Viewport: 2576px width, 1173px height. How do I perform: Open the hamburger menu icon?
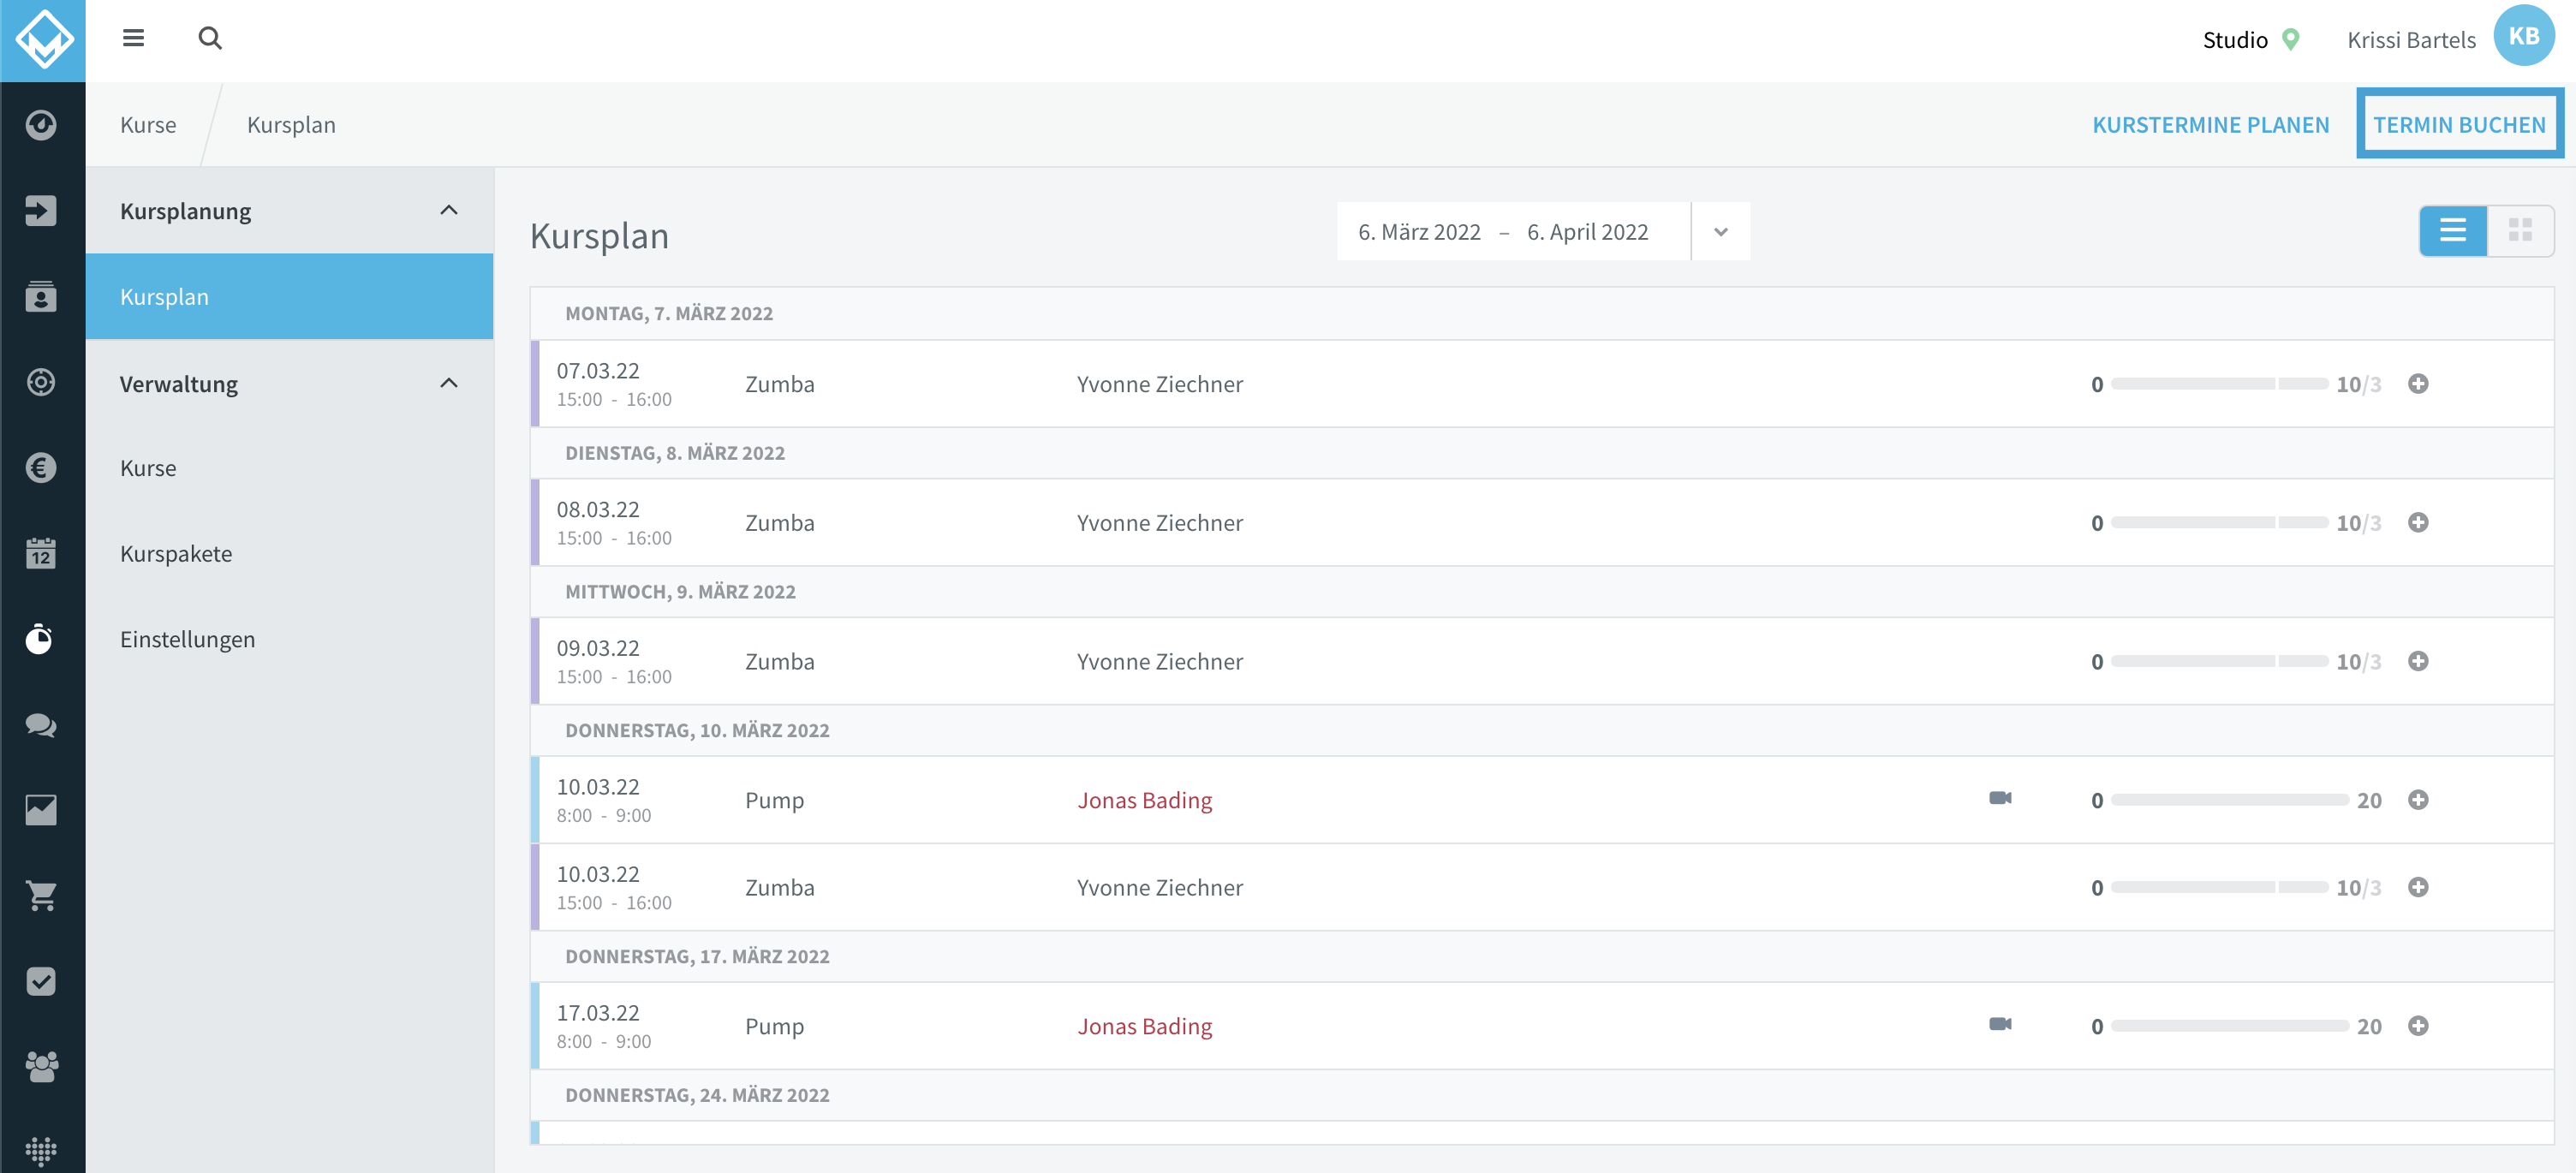tap(133, 38)
